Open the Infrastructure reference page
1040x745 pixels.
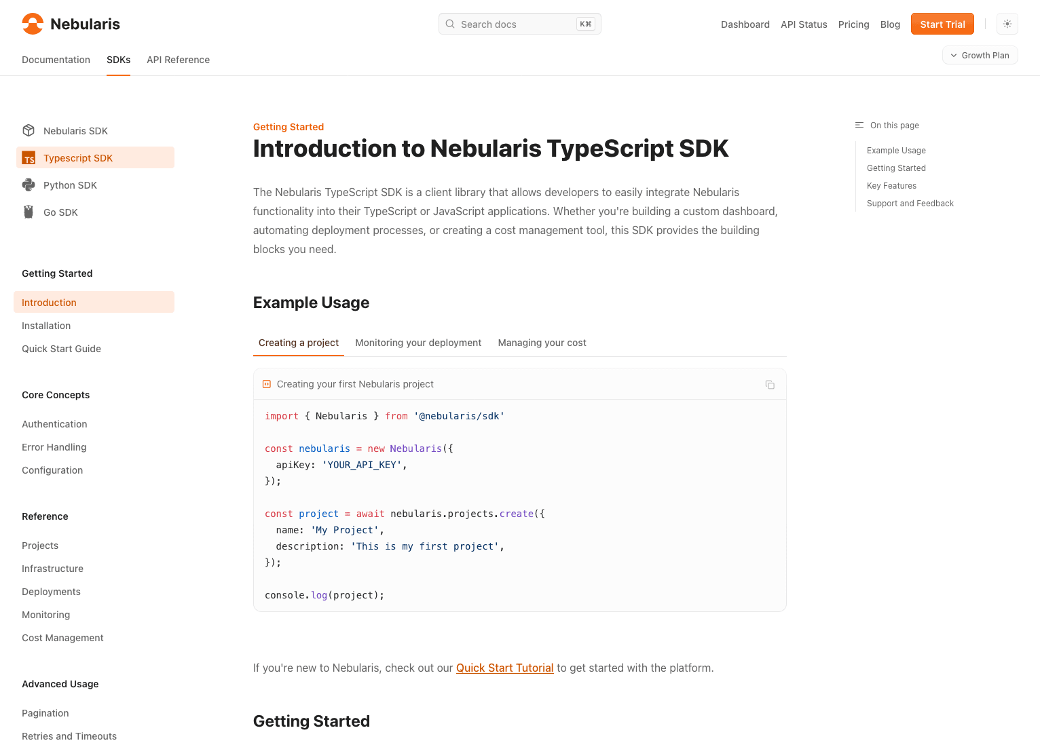(52, 569)
